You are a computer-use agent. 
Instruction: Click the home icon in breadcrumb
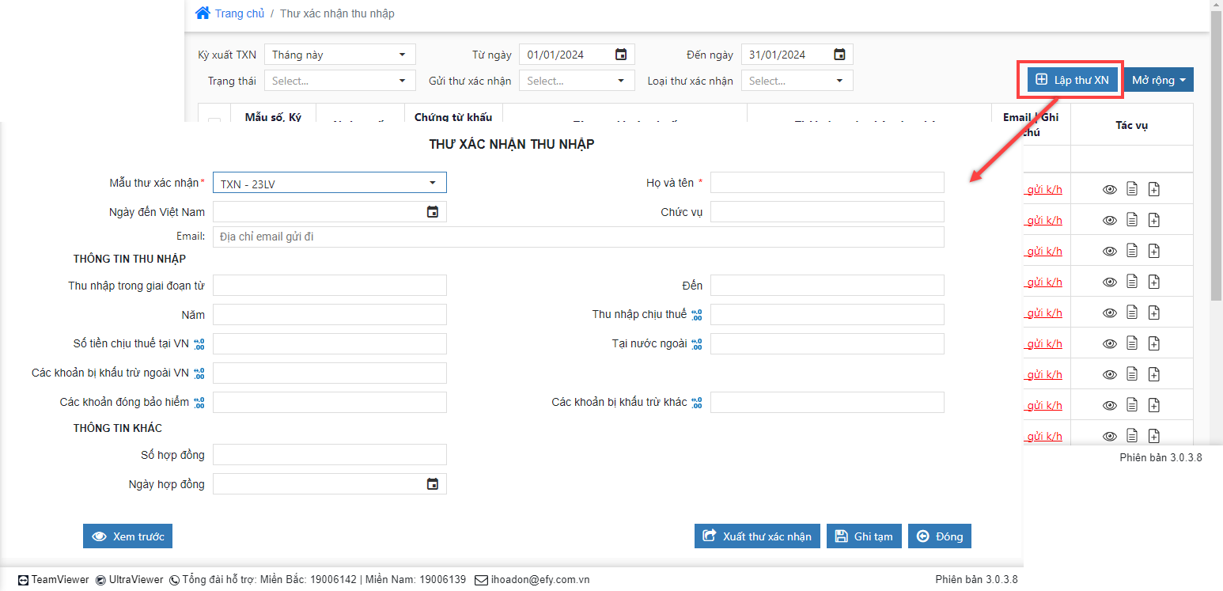pos(203,13)
